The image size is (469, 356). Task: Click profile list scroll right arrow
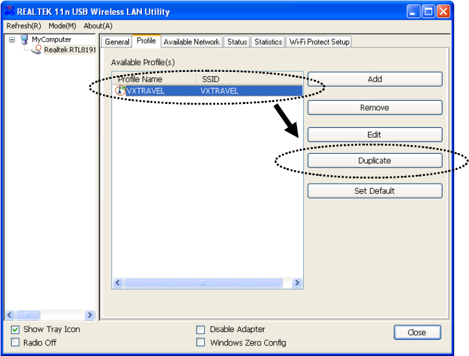(x=296, y=283)
